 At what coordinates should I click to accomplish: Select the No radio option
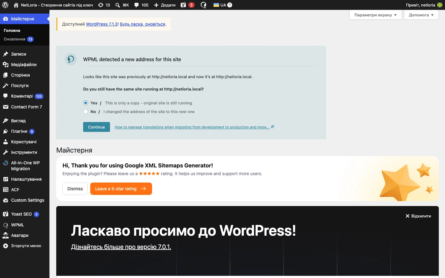(x=86, y=112)
